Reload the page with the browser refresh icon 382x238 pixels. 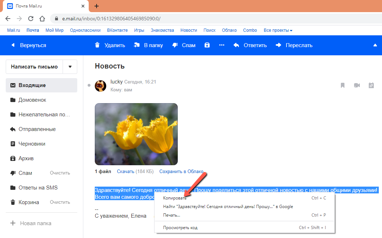(31, 19)
